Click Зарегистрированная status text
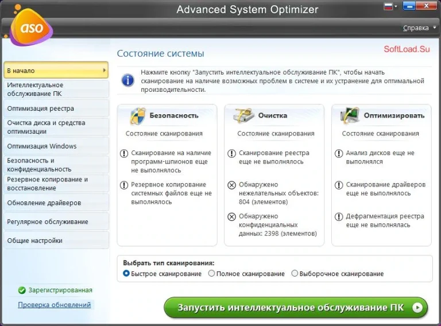 tap(60, 290)
